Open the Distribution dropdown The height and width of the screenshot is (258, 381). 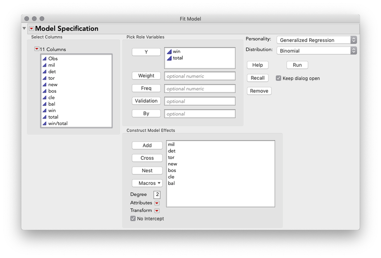pyautogui.click(x=317, y=51)
